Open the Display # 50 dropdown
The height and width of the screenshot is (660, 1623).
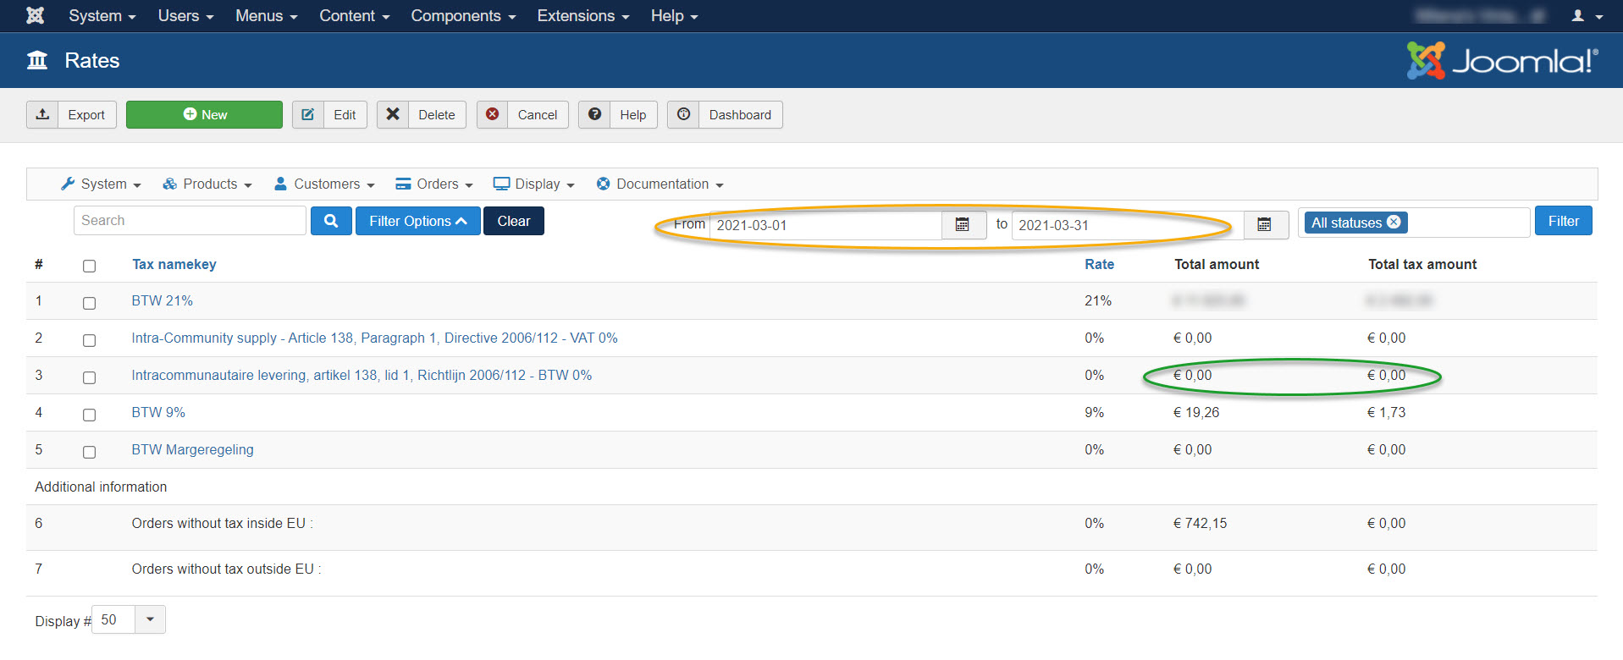129,619
